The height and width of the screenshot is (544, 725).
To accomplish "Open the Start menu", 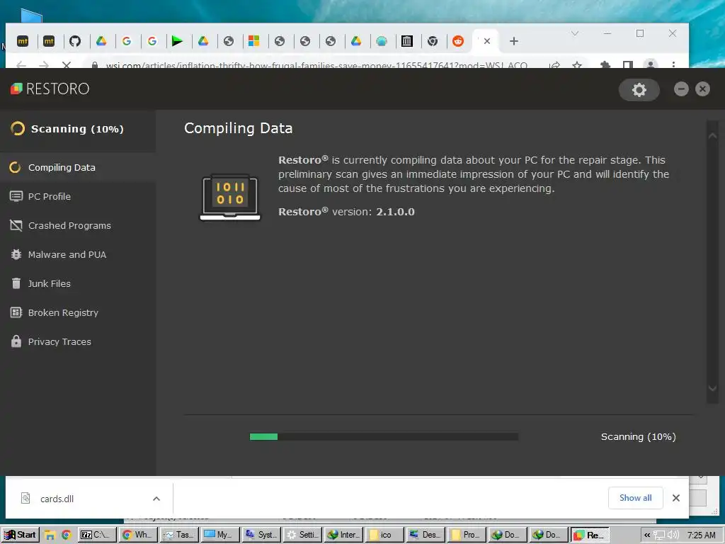I will pyautogui.click(x=20, y=535).
